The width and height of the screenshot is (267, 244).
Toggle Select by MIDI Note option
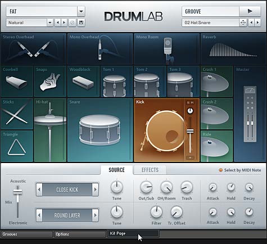tap(239, 170)
